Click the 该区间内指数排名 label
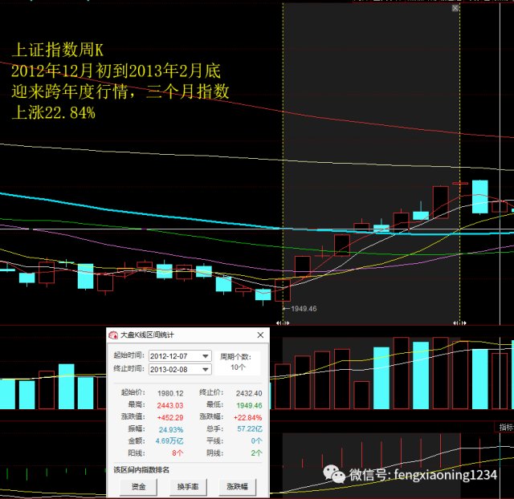514x499 pixels. [x=141, y=470]
